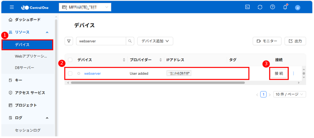The image size is (314, 138).
Task: Open the webserver device link
Action: tap(92, 73)
